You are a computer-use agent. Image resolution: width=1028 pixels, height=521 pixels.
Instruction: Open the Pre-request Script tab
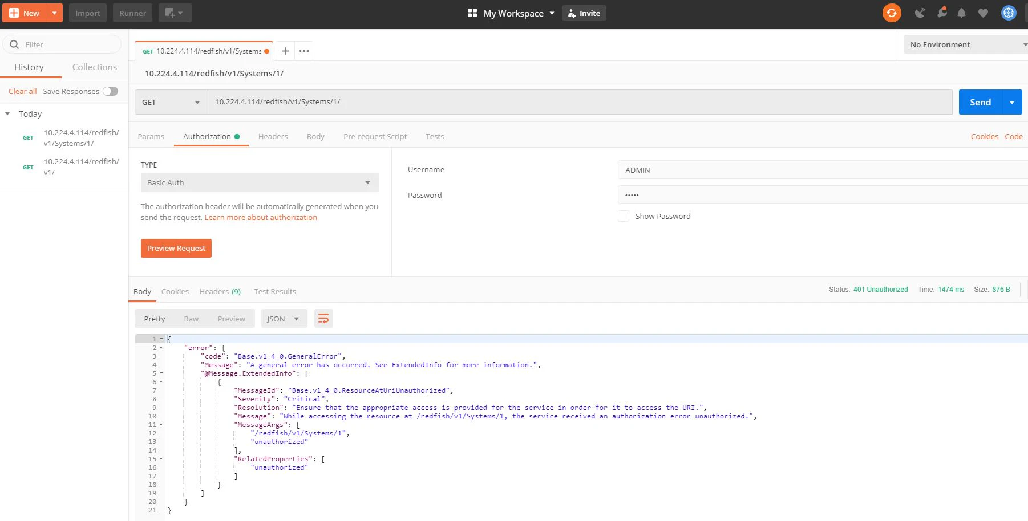click(x=375, y=137)
